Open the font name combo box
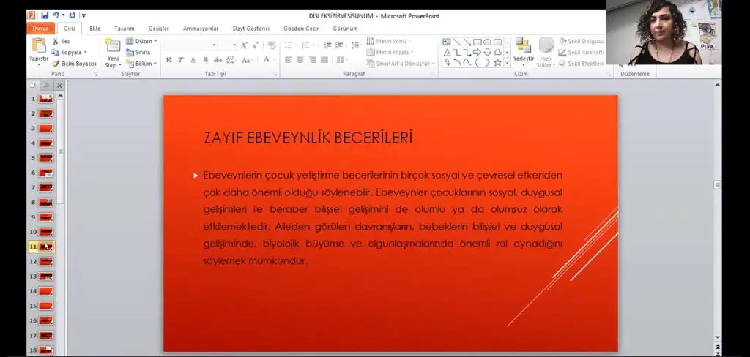The image size is (750, 357). click(x=190, y=45)
